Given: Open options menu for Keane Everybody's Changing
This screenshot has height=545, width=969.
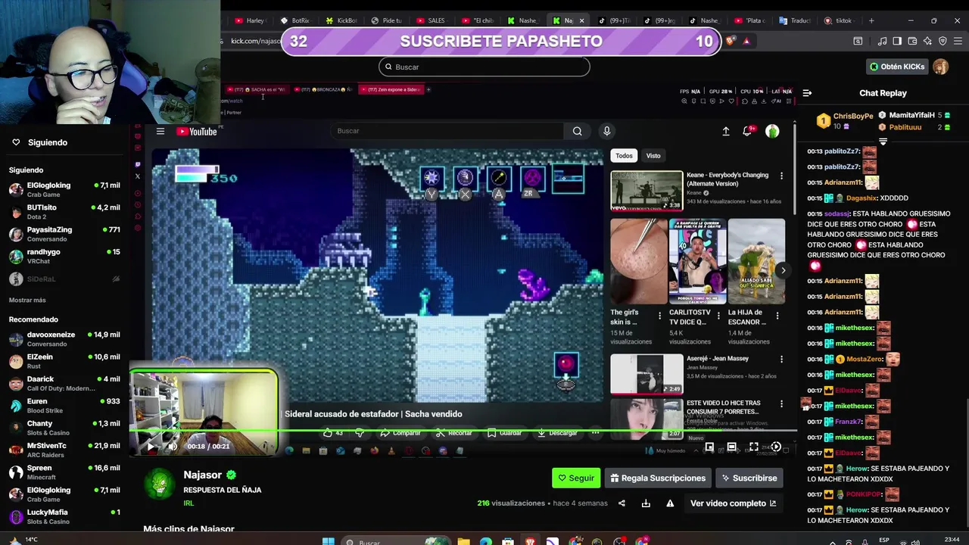Looking at the screenshot, I should tap(781, 176).
